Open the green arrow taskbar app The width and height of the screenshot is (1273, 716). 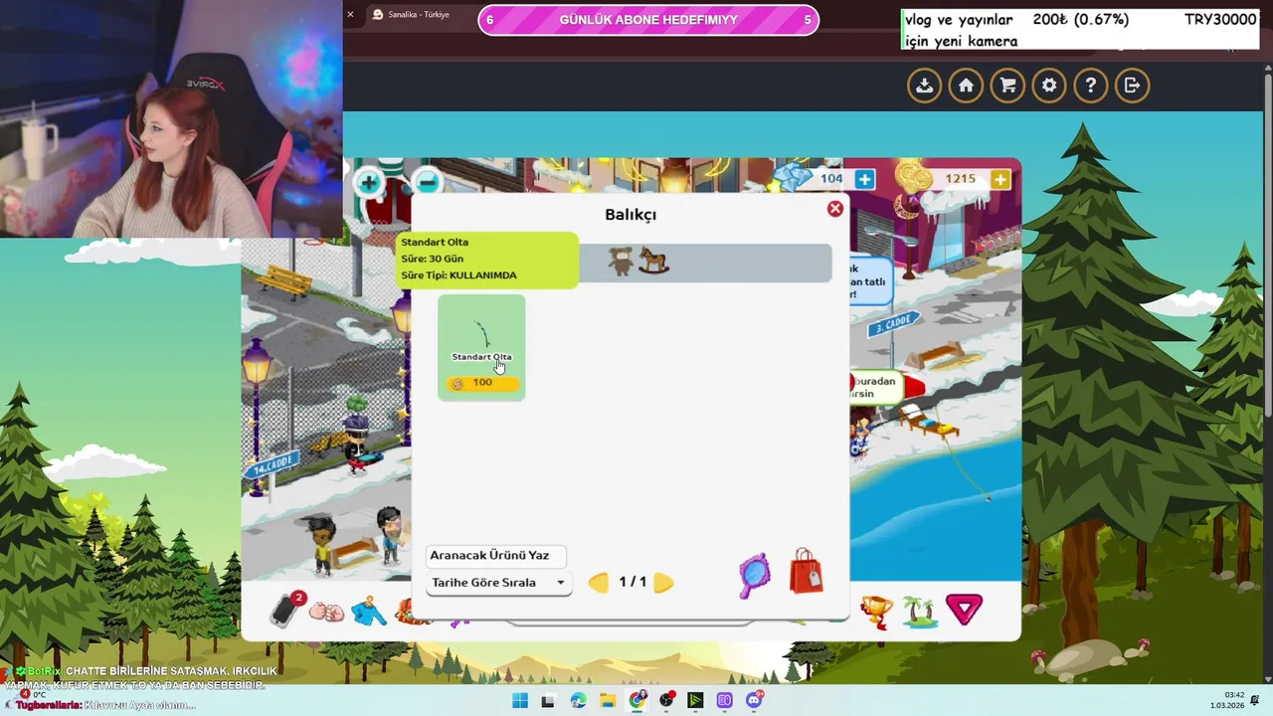point(695,701)
